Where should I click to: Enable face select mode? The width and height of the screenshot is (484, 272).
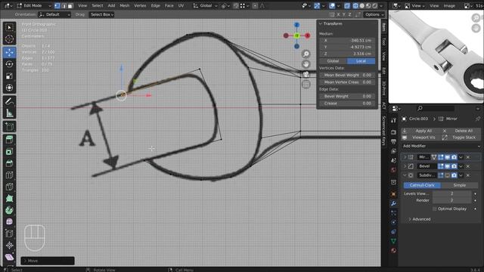coord(70,5)
